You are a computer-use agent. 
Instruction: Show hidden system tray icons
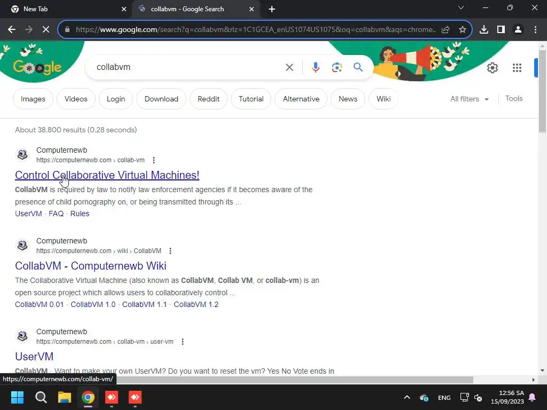pos(407,397)
